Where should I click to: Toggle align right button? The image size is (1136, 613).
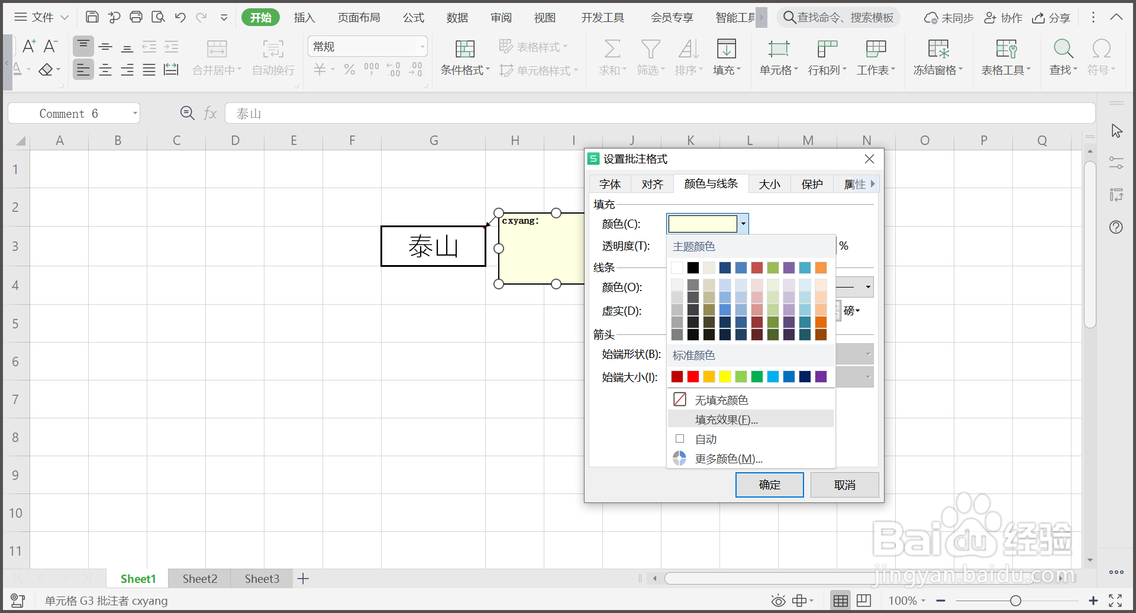(127, 70)
